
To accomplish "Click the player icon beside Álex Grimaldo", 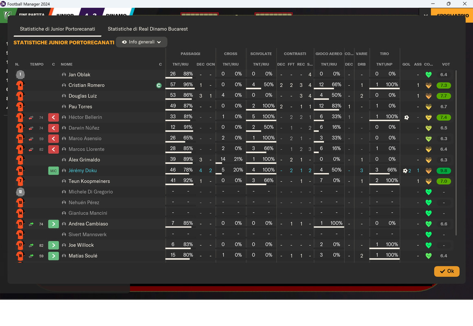I will (x=64, y=160).
